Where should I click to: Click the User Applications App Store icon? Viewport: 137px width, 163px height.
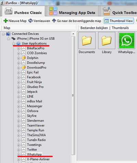pyautogui.click(x=18, y=44)
